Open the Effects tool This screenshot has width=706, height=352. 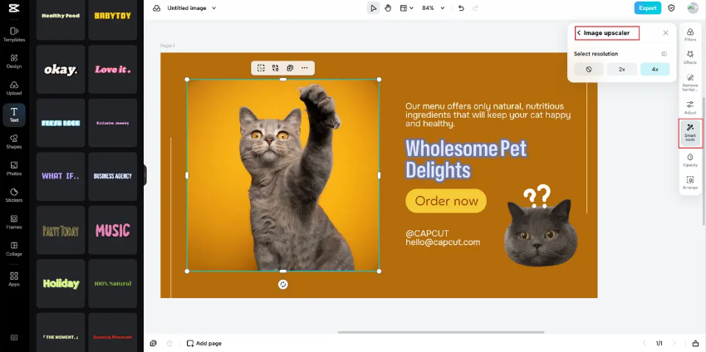coord(690,57)
